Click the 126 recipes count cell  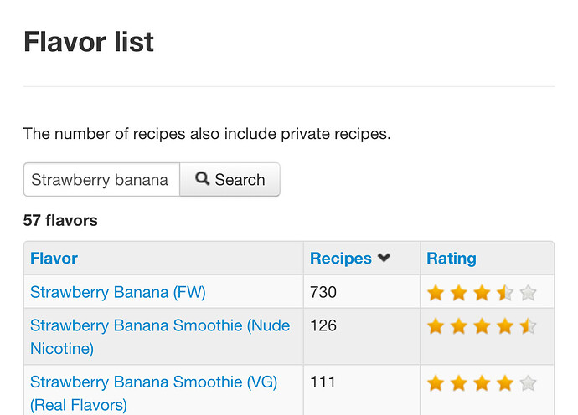(x=362, y=336)
